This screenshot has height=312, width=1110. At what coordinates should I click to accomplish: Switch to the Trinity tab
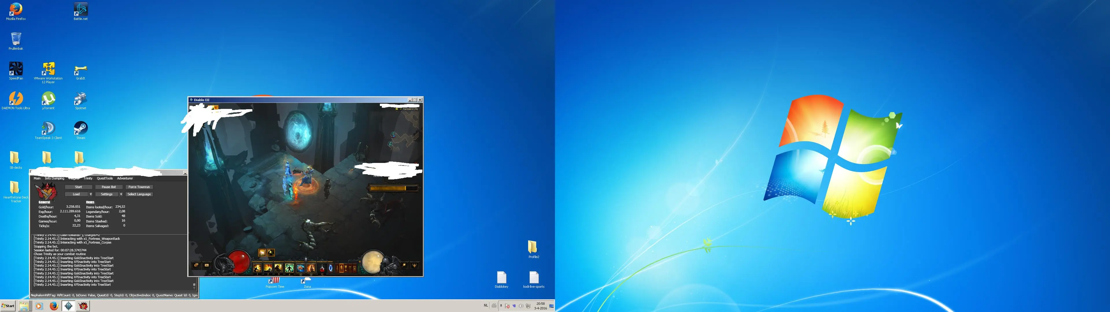click(x=88, y=178)
